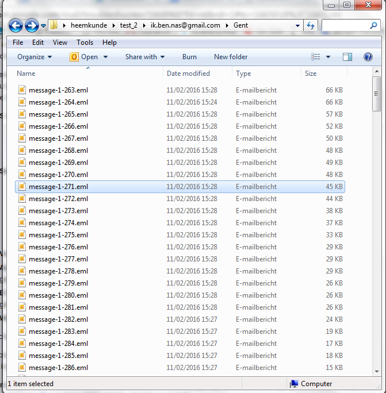This screenshot has width=386, height=393.
Task: Expand the views options dropdown arrow
Action: 328,57
